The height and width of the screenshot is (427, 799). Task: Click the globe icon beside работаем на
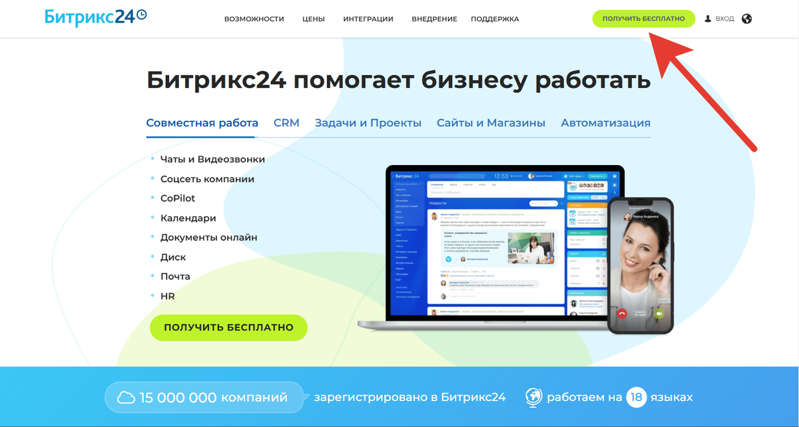[x=533, y=397]
